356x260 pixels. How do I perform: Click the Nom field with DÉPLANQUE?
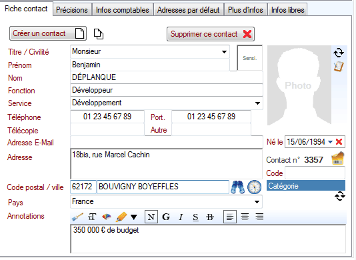click(167, 77)
